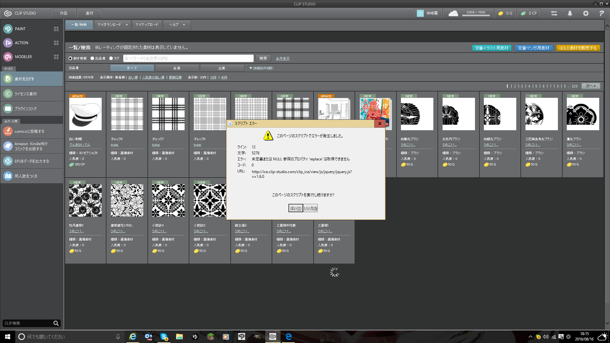The height and width of the screenshot is (343, 610).
Task: Open the MODELER application icon
Action: (x=8, y=57)
